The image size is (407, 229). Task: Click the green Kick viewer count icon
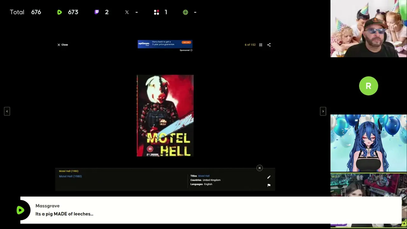click(x=59, y=12)
